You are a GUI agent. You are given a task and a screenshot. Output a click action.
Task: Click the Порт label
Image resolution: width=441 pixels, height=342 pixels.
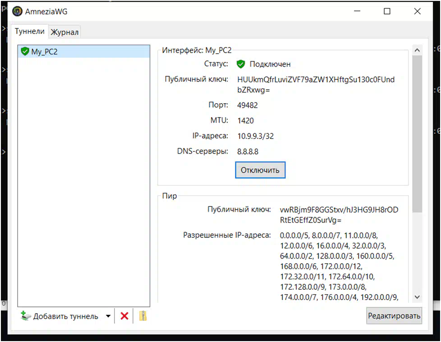point(218,105)
